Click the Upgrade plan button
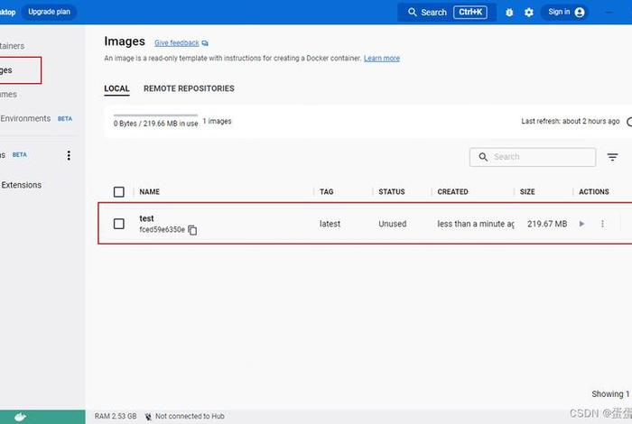Viewport: 632px width, 424px height. click(49, 12)
